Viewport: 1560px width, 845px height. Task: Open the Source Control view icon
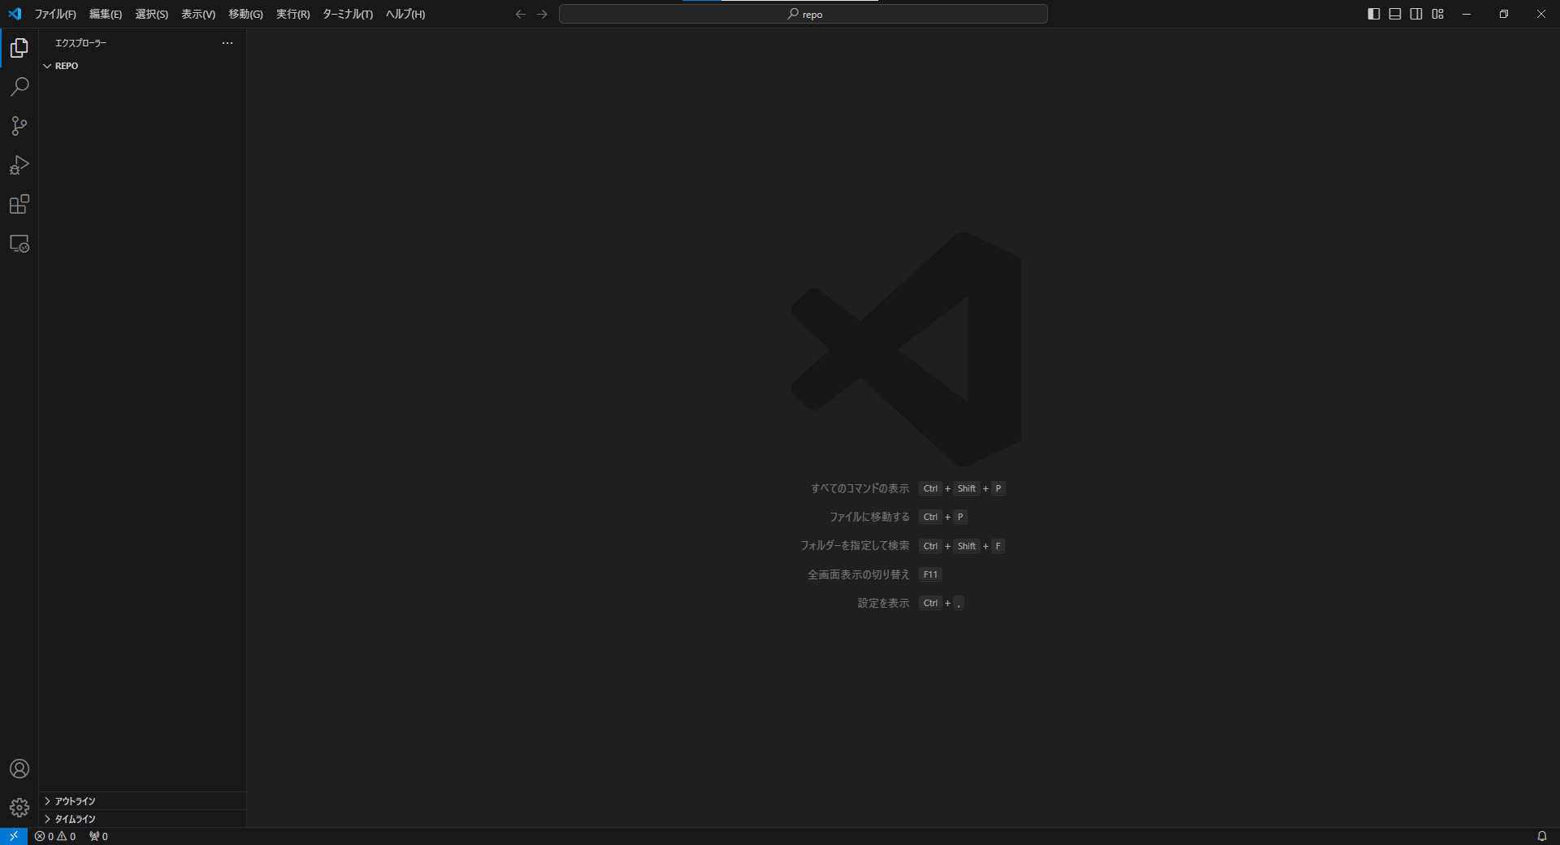tap(19, 126)
